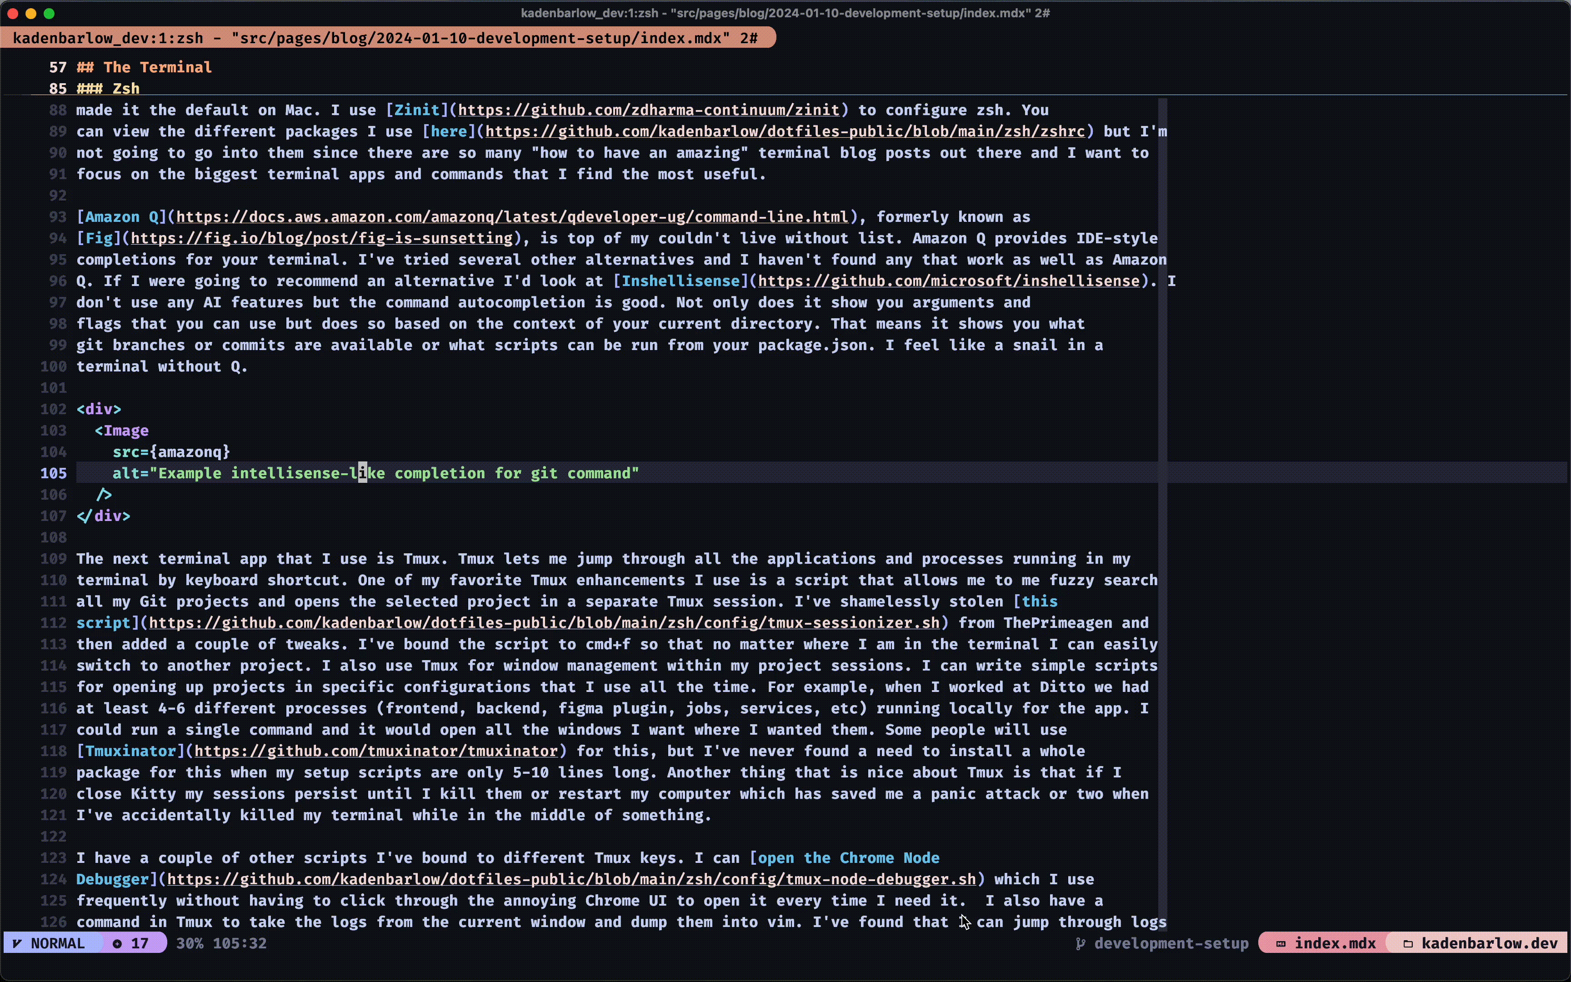Click the 'development-setup' branch name
The height and width of the screenshot is (982, 1571).
[1171, 943]
